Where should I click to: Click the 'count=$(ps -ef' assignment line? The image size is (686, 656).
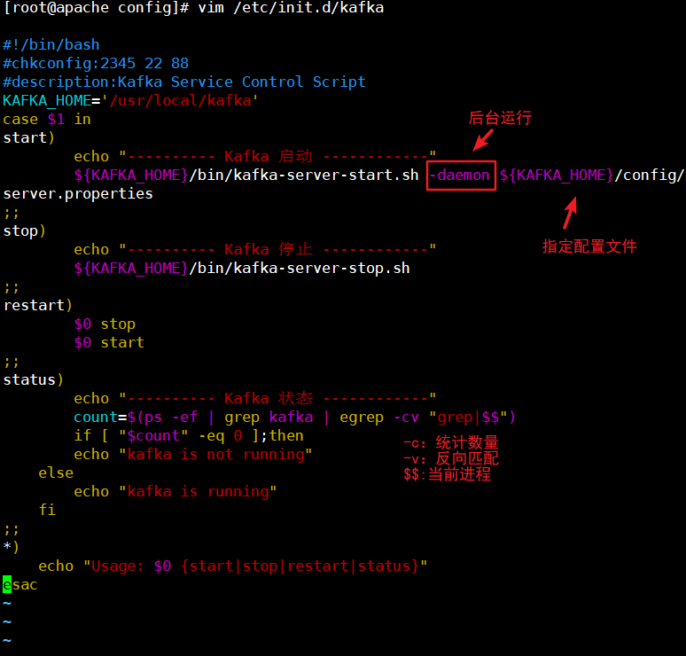point(295,418)
